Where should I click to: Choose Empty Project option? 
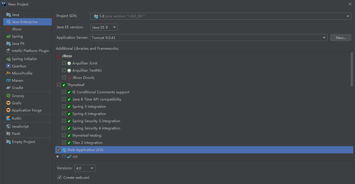[28, 142]
